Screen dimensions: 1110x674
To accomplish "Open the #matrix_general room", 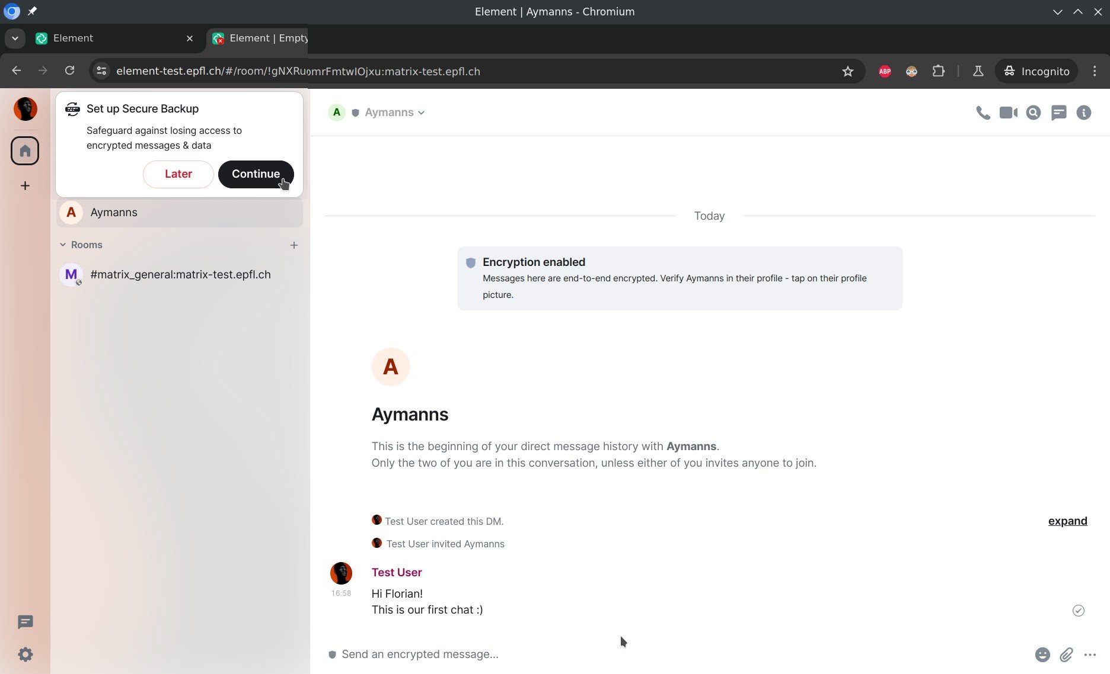I will pos(180,275).
